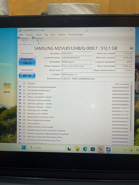This screenshot has width=139, height=185.
Task: Select row 0A Время работы контроллера
Action: pyautogui.click(x=74, y=117)
